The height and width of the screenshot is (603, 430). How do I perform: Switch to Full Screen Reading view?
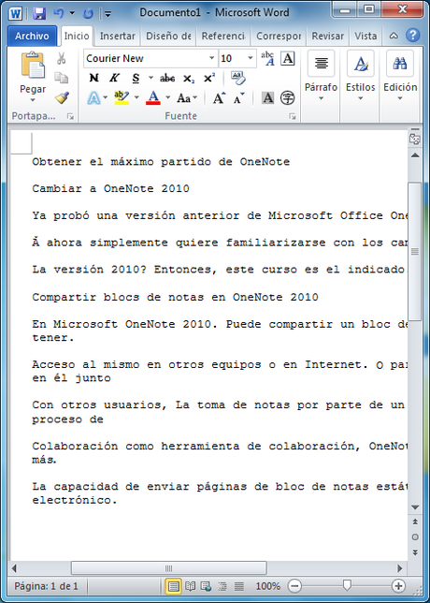(x=190, y=586)
